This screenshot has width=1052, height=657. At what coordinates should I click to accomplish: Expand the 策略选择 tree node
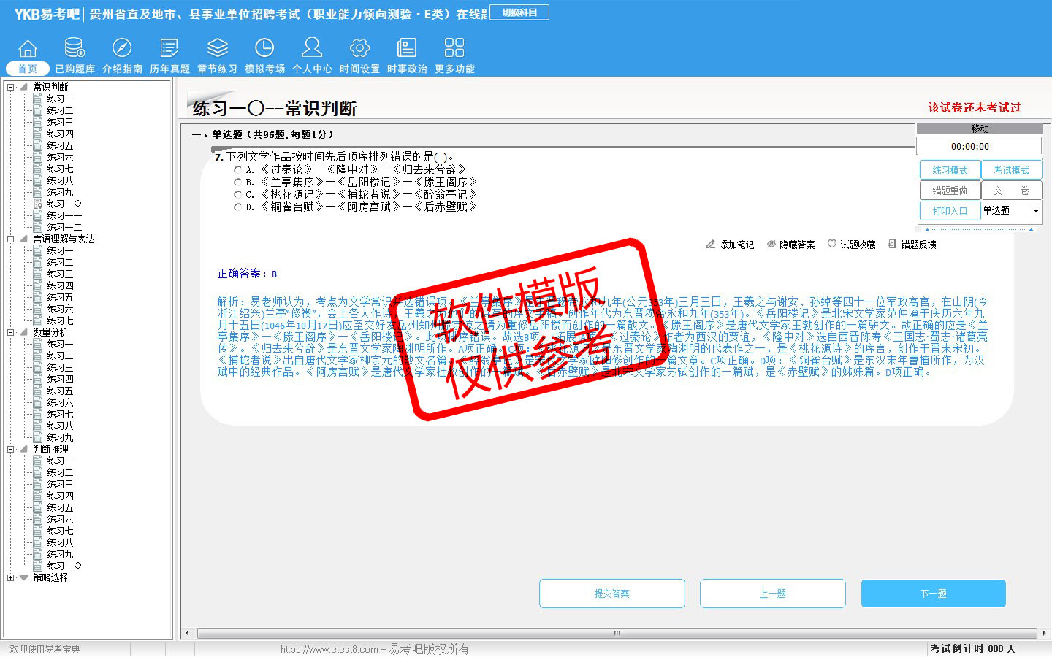[10, 577]
